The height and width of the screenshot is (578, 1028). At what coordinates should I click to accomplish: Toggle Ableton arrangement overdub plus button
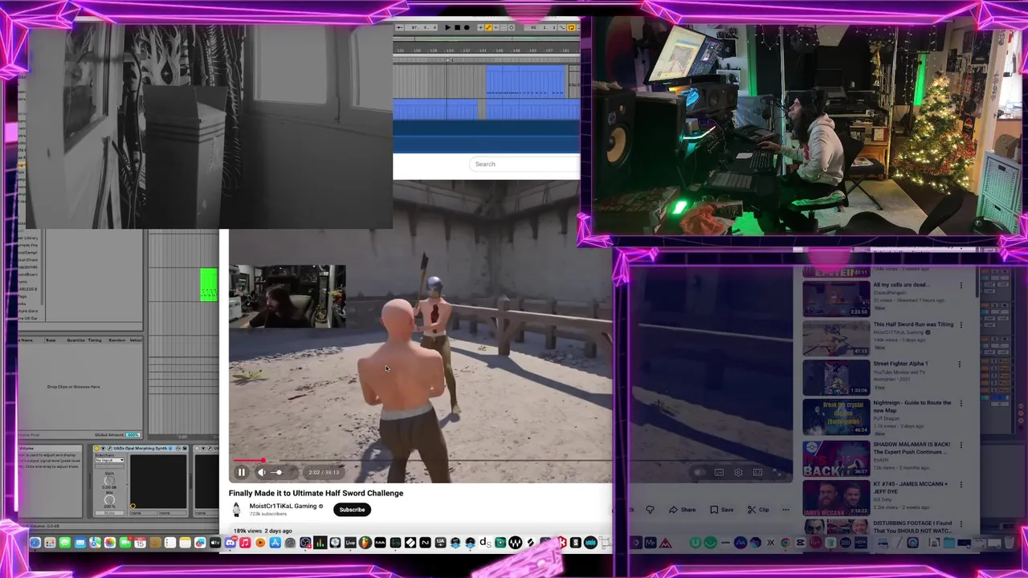click(481, 27)
